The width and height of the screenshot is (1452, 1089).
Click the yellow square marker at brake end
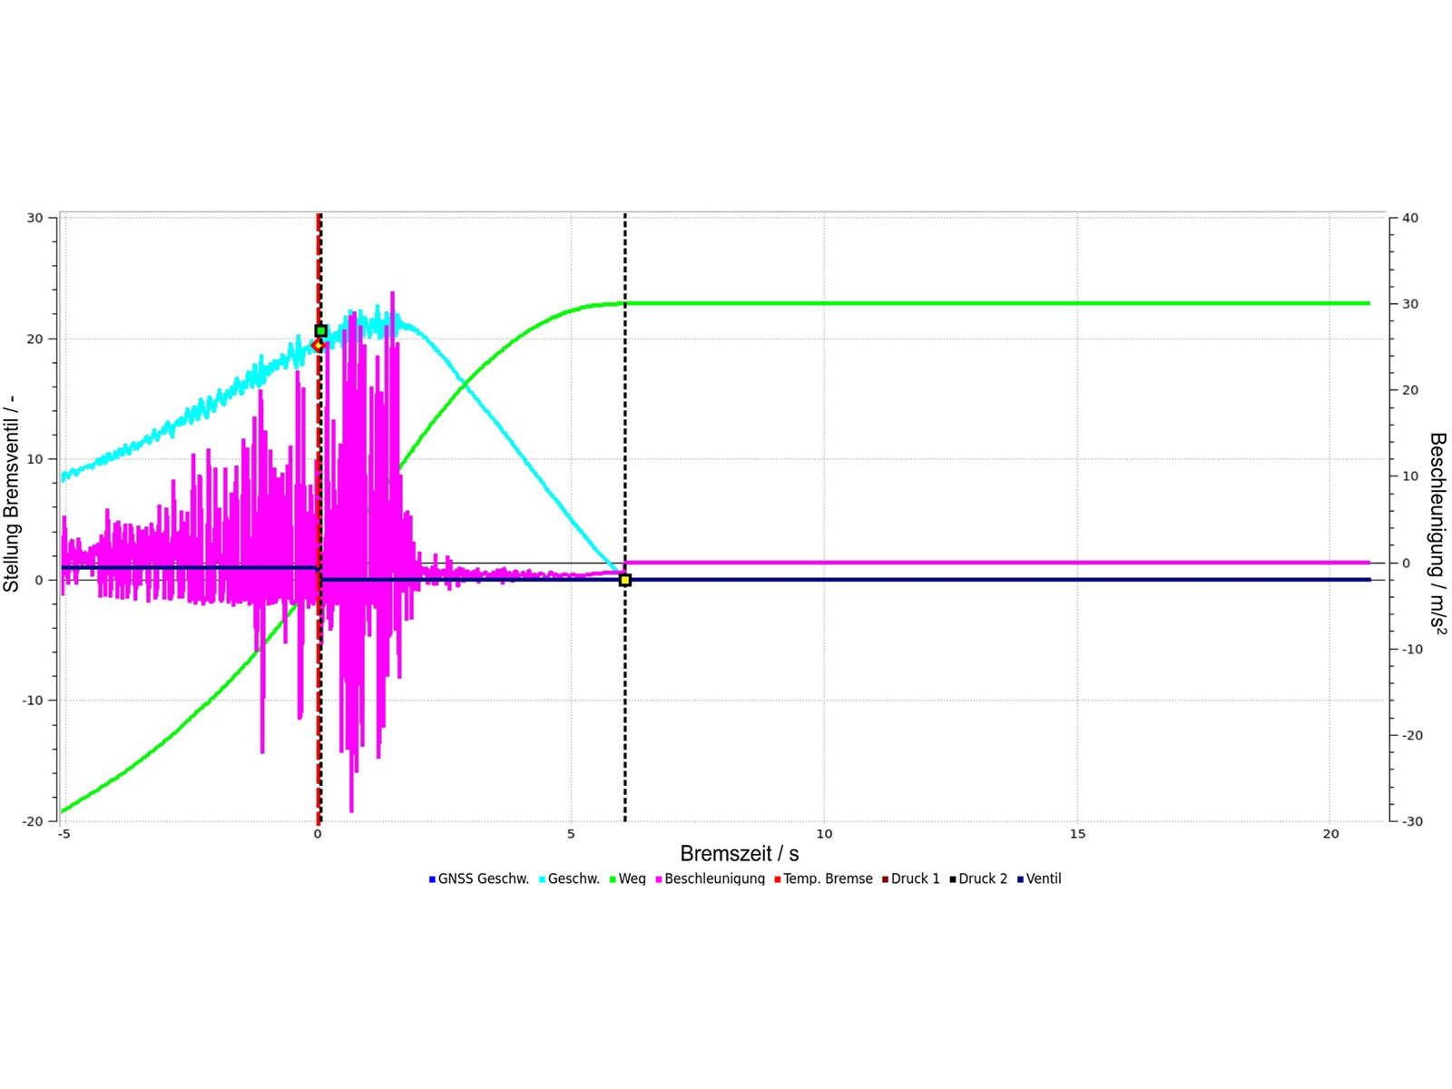point(624,580)
